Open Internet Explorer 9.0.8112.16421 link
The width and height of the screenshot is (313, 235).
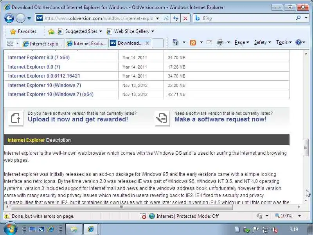pos(44,76)
